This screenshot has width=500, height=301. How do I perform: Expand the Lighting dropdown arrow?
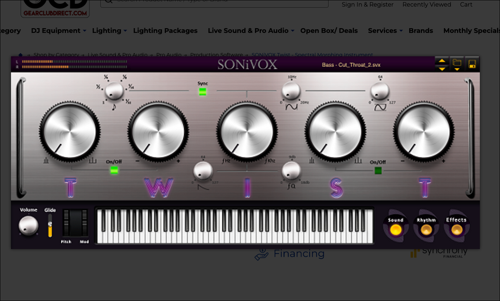click(x=125, y=31)
